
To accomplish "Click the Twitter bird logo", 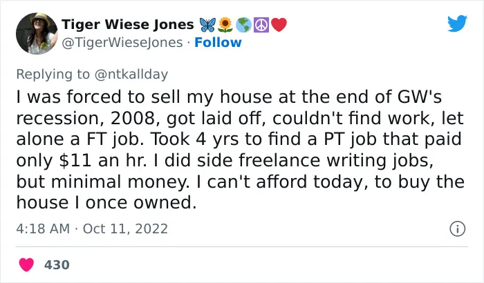I will point(458,23).
